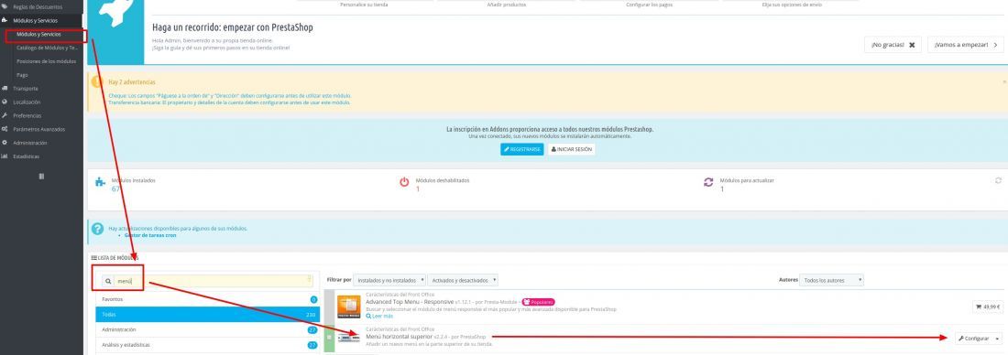Viewport: 1008px width, 355px height.
Task: Click the 67 installed modules count
Action: click(x=115, y=189)
